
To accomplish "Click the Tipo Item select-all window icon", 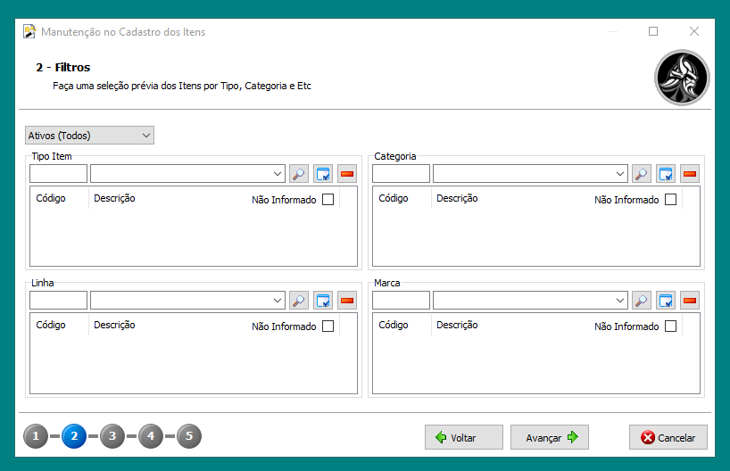I will coord(323,174).
